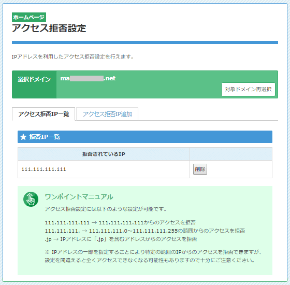Viewport: 290px width, 285px height.
Task: Click the 対象ドメイン再選択 button
Action: point(248,89)
